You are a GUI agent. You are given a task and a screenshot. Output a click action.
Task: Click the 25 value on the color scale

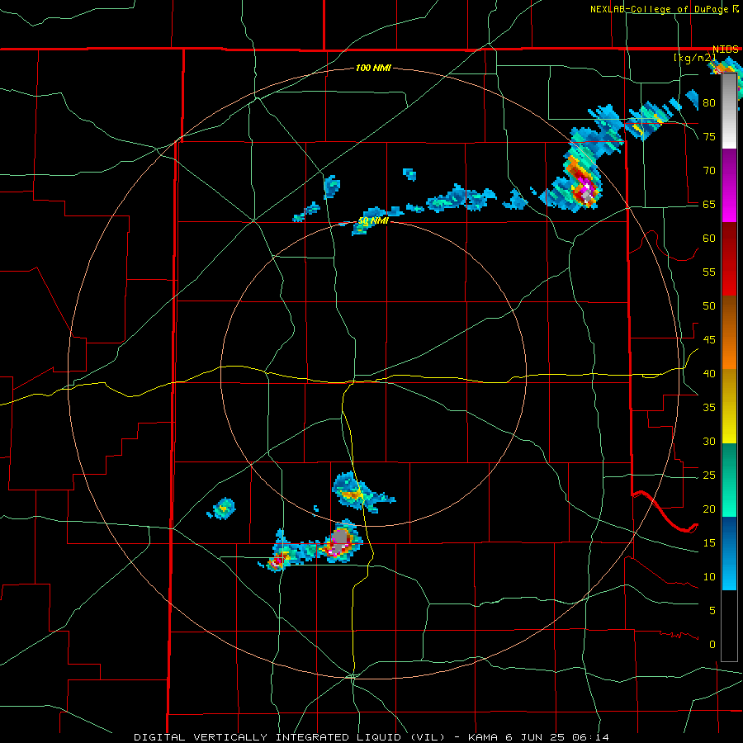pyautogui.click(x=709, y=476)
